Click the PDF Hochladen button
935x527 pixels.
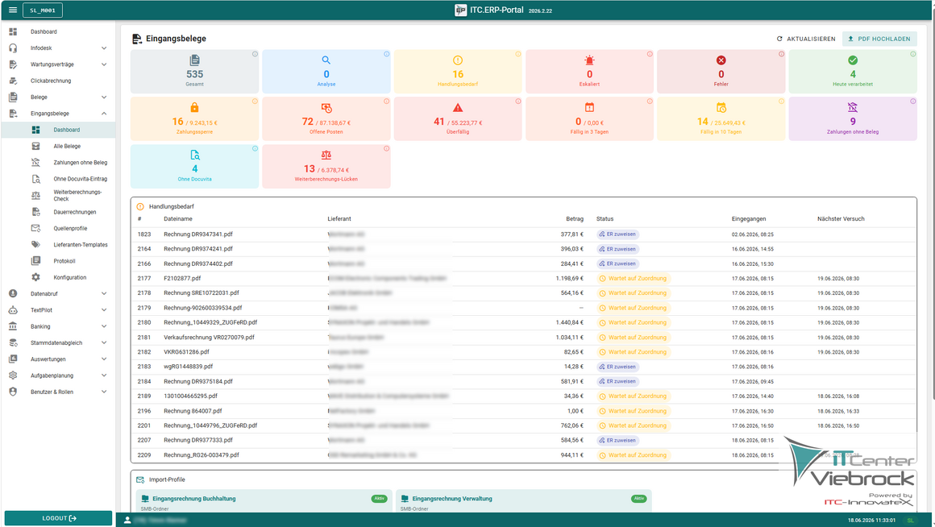coord(879,39)
